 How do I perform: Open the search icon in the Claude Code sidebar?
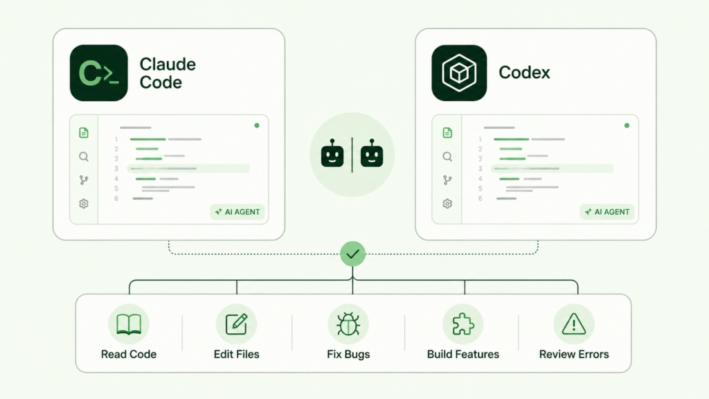[84, 157]
